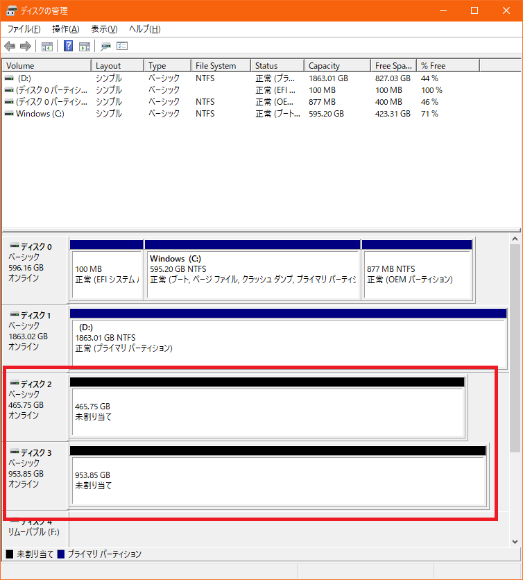Click the Rescan Disks magnifier icon

coord(106,46)
